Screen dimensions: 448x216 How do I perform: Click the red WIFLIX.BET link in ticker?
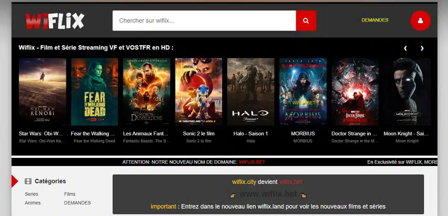tap(252, 162)
